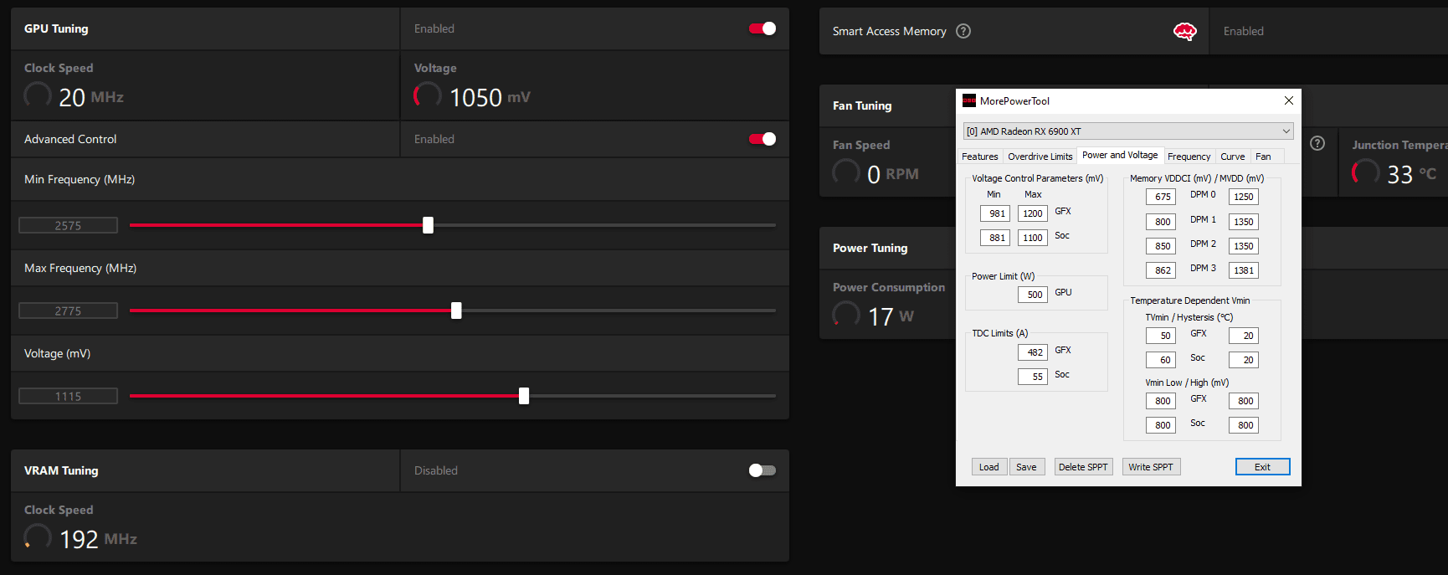Click the MorePowerTool title bar app icon
Screen dimensions: 1448x575
[x=969, y=100]
